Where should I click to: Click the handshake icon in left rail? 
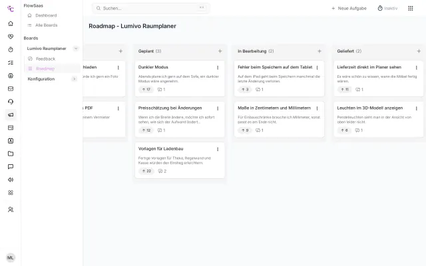click(x=11, y=37)
